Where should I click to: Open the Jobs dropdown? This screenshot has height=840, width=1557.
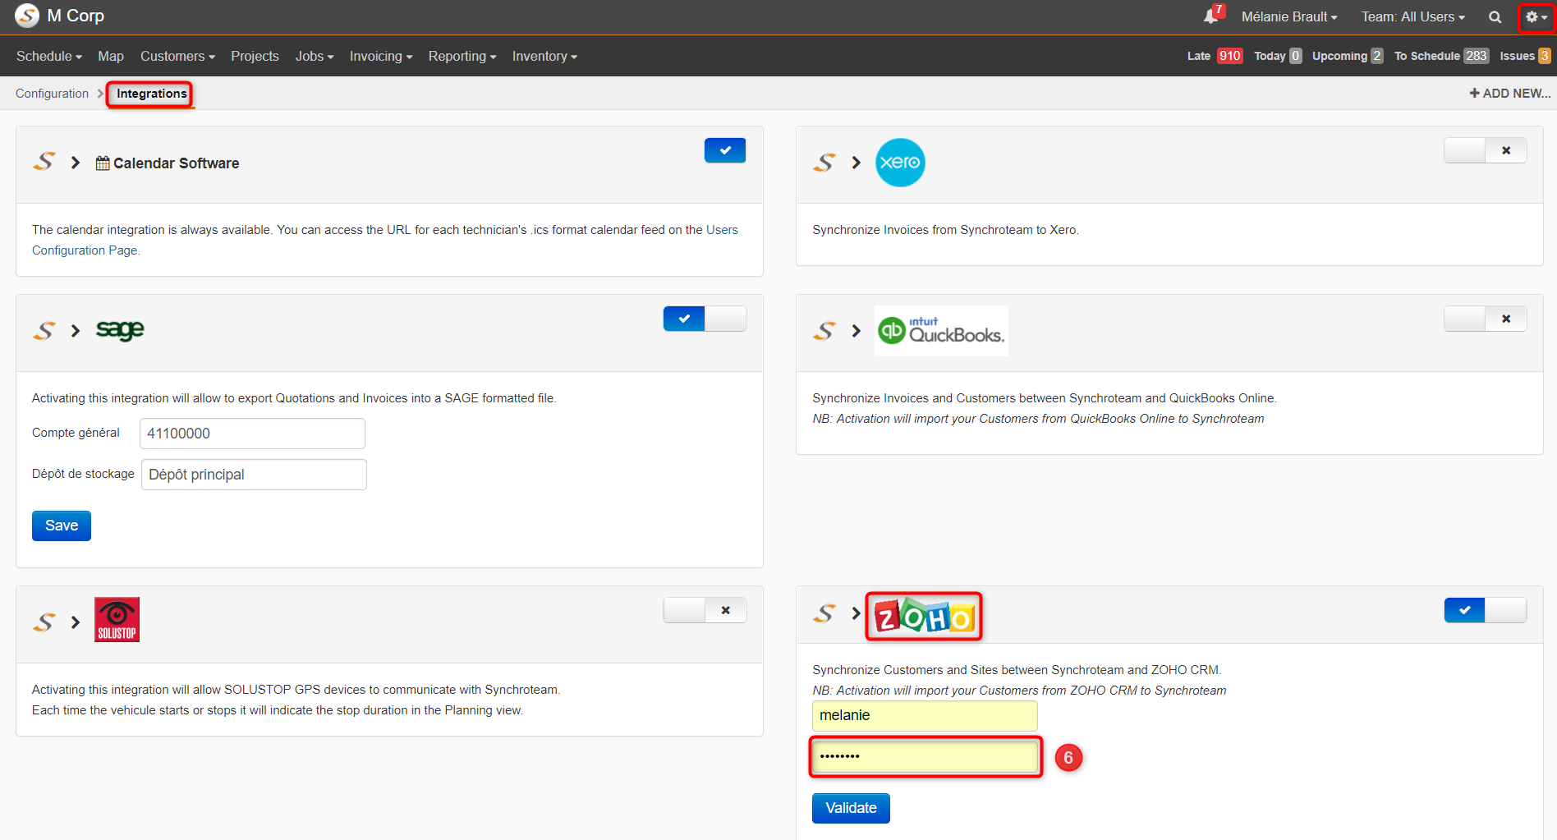pyautogui.click(x=315, y=56)
